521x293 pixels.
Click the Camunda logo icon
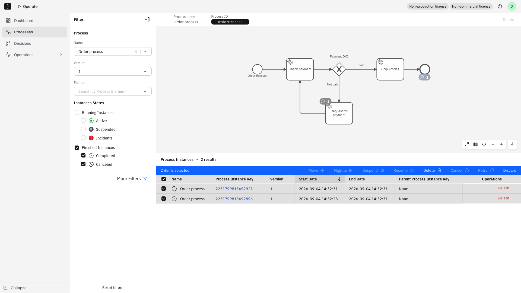click(8, 7)
